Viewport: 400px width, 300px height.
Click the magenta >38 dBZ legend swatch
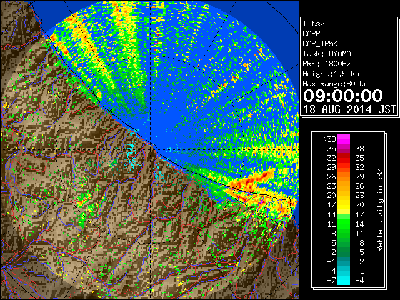(344, 139)
